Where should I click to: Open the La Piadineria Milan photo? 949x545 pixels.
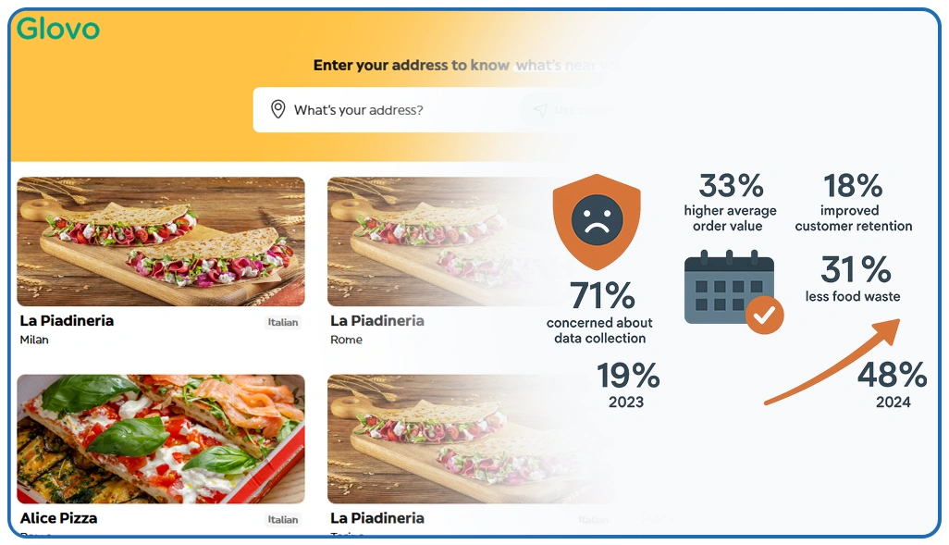coord(161,242)
